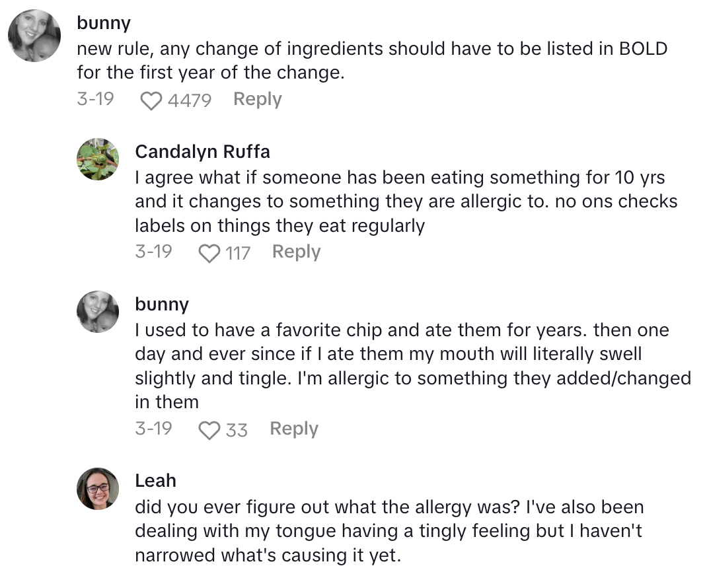Image resolution: width=707 pixels, height=572 pixels.
Task: Like bunny's comment about BOLD ingredients
Action: (x=152, y=100)
